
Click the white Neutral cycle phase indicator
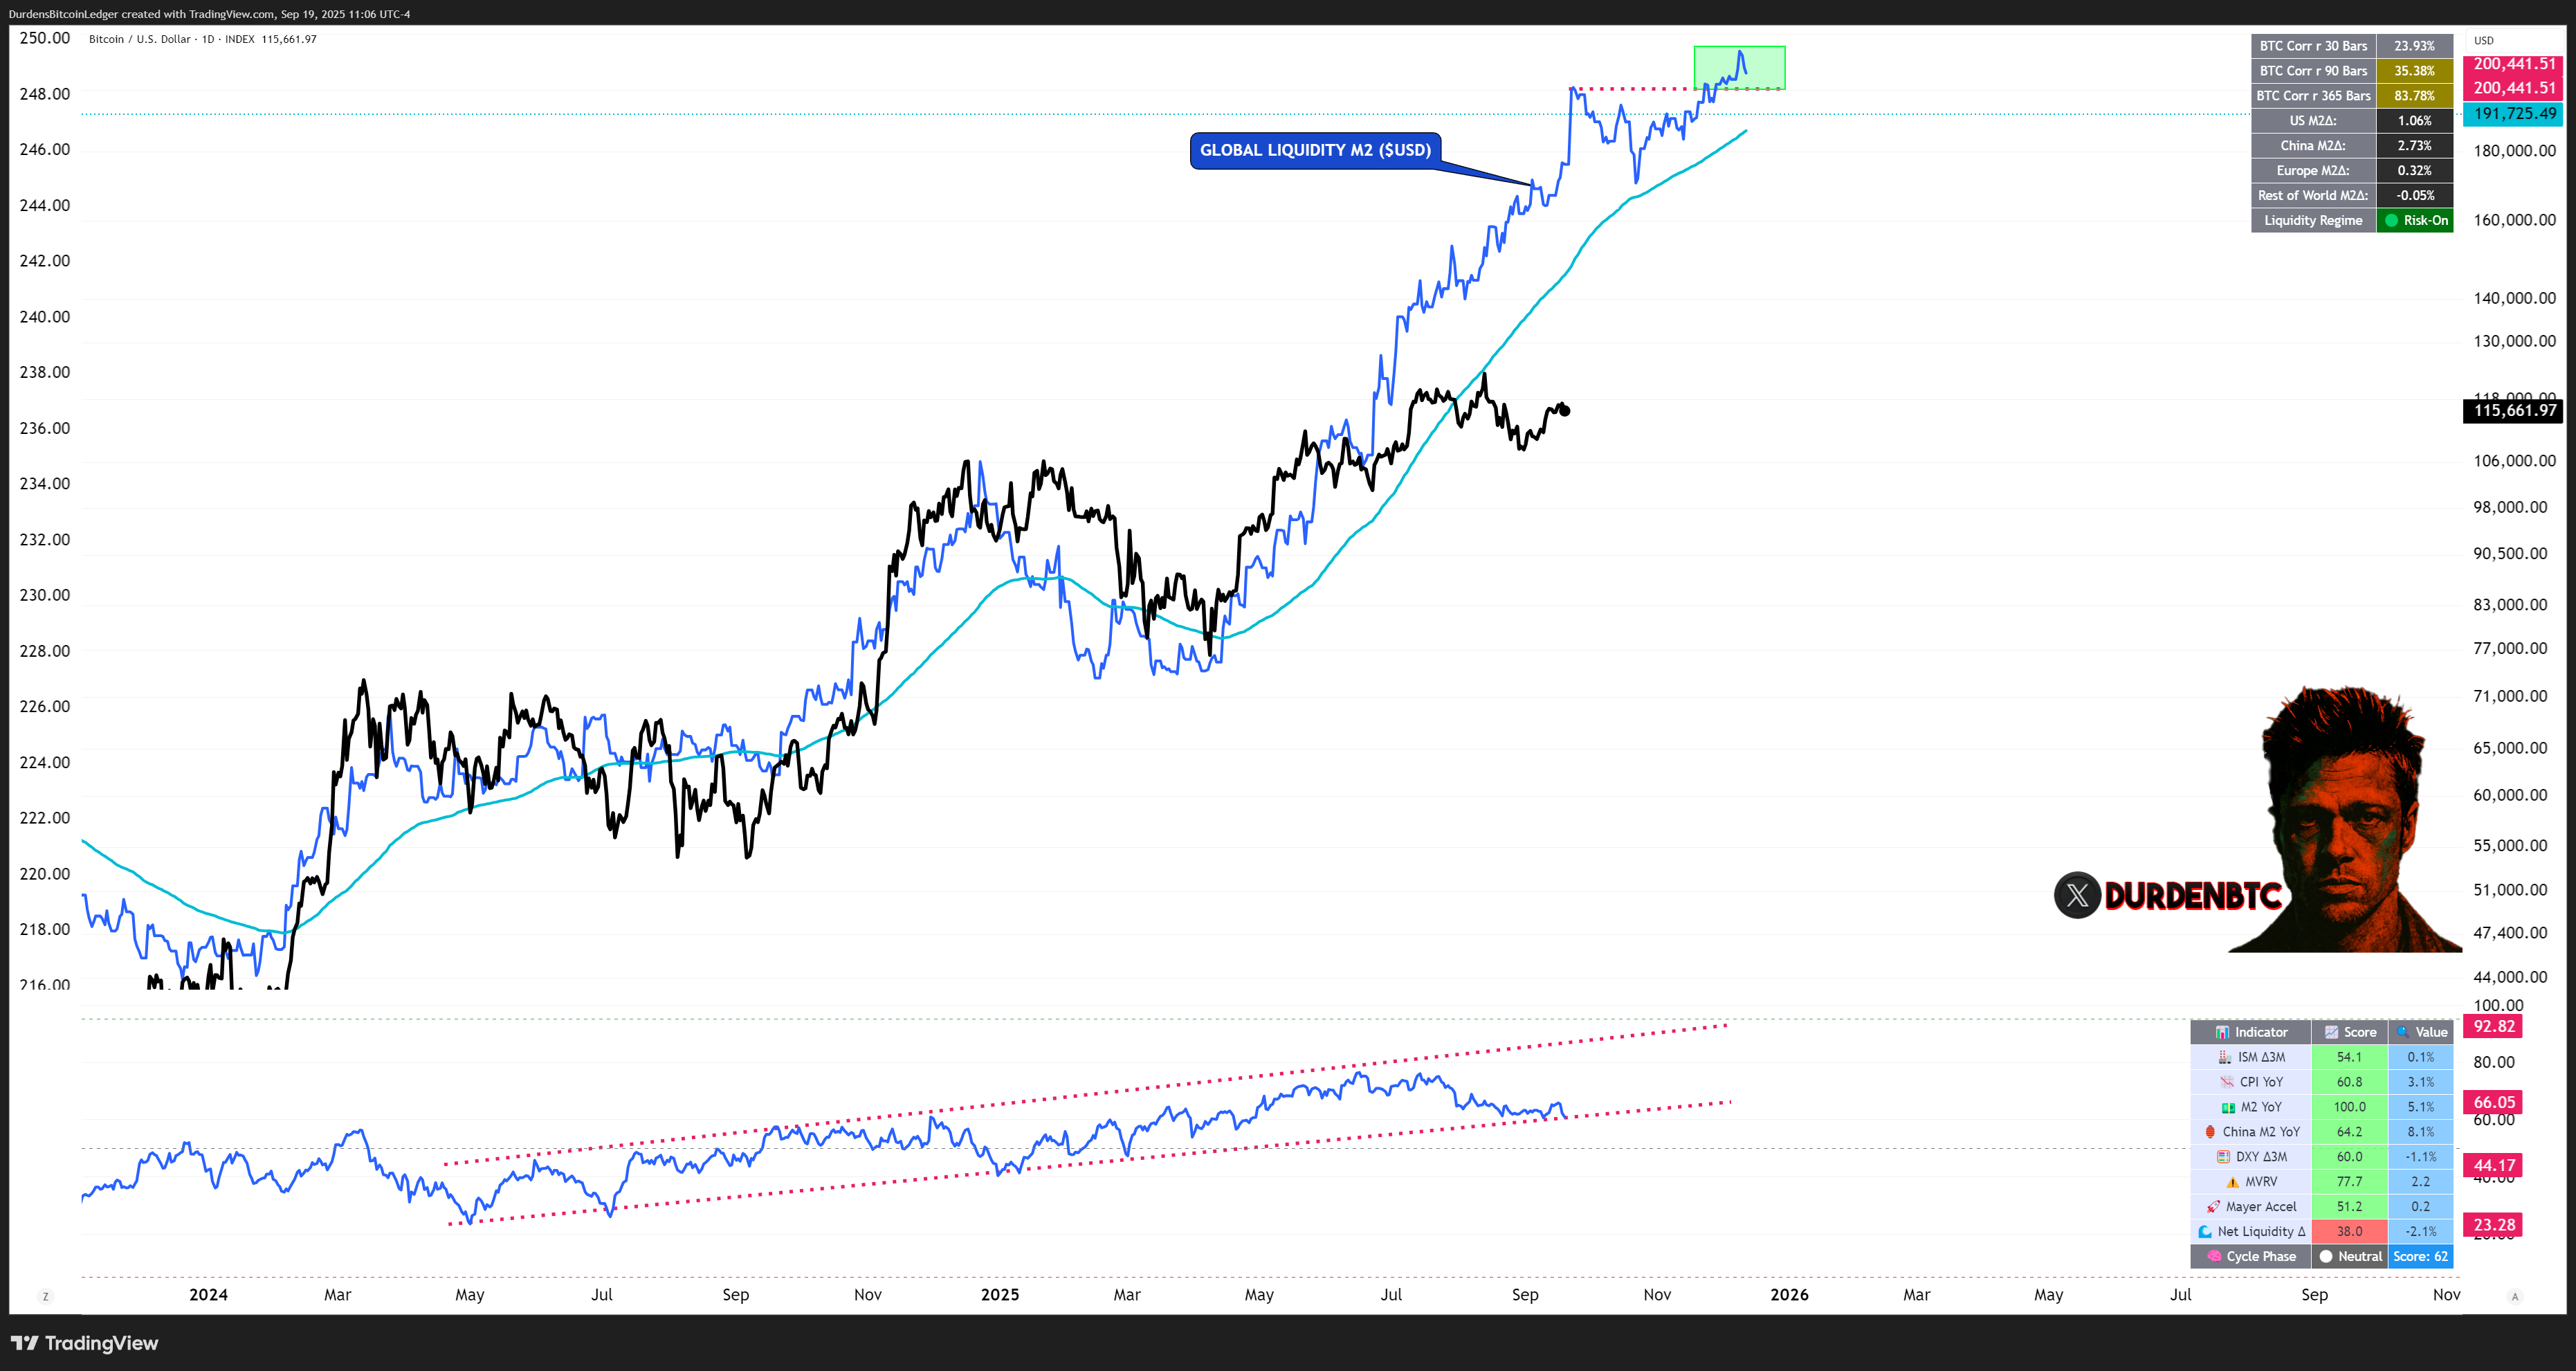pyautogui.click(x=2349, y=1257)
